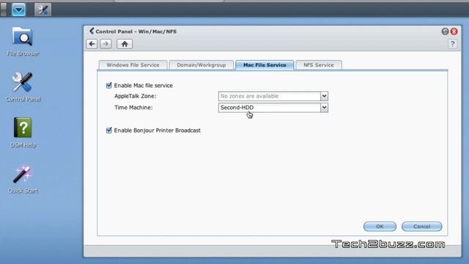Screen dimensions: 469x264
Task: Go back using the left arrow button
Action: (92, 44)
